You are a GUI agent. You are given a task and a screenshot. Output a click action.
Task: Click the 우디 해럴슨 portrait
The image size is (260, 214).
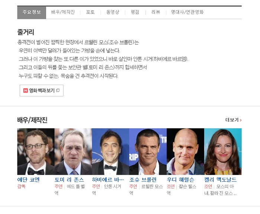(x=185, y=152)
